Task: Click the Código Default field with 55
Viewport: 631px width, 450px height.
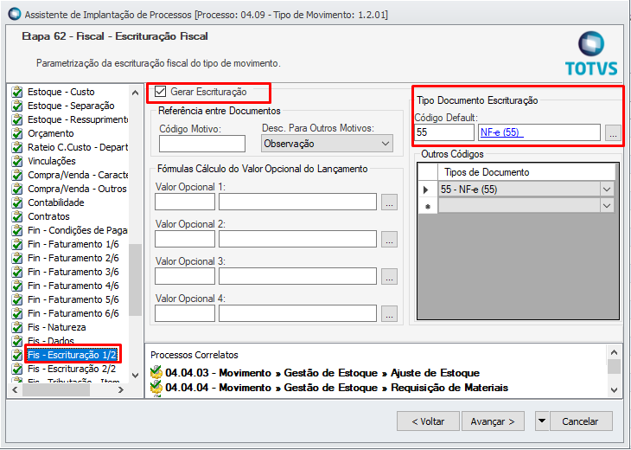Action: tap(444, 132)
